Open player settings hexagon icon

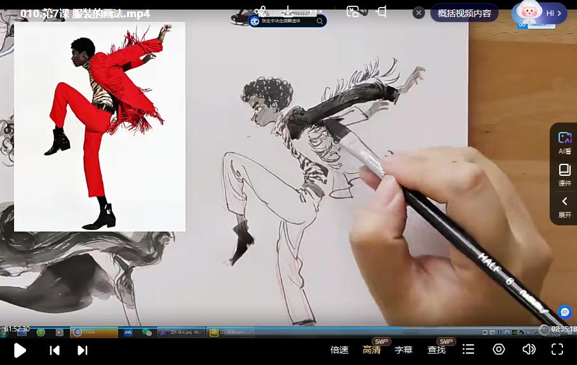[x=499, y=350]
